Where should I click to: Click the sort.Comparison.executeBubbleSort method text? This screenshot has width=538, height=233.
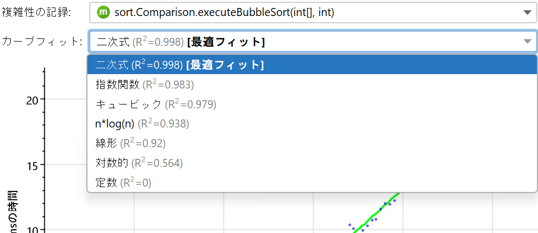(224, 12)
